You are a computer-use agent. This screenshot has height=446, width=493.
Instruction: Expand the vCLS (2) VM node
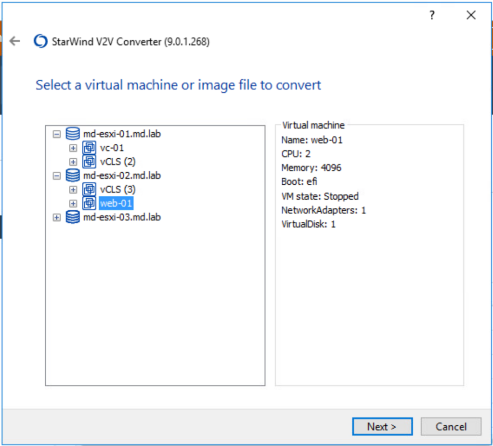[73, 162]
